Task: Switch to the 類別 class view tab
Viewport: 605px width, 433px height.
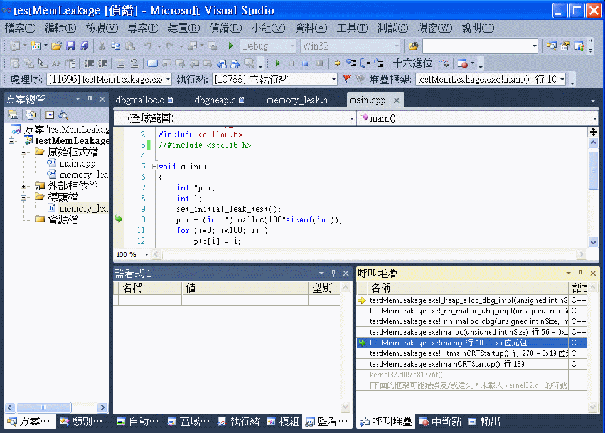Action: point(82,422)
